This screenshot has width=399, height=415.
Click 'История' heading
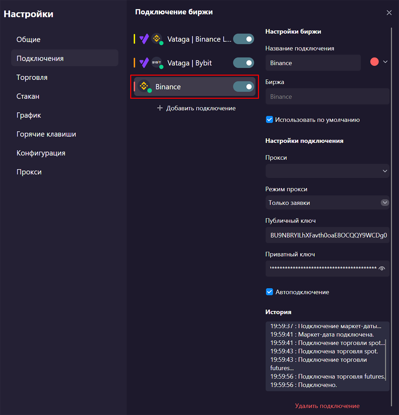(278, 312)
